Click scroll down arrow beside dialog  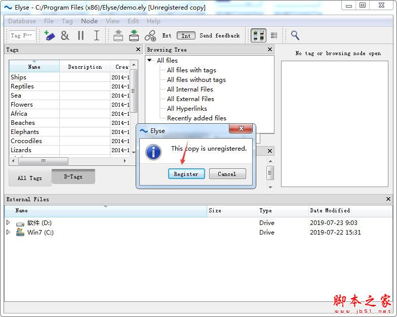click(x=270, y=187)
